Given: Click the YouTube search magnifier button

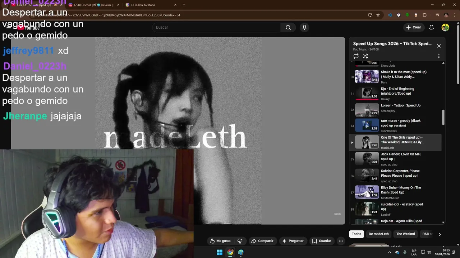Looking at the screenshot, I should 288,28.
